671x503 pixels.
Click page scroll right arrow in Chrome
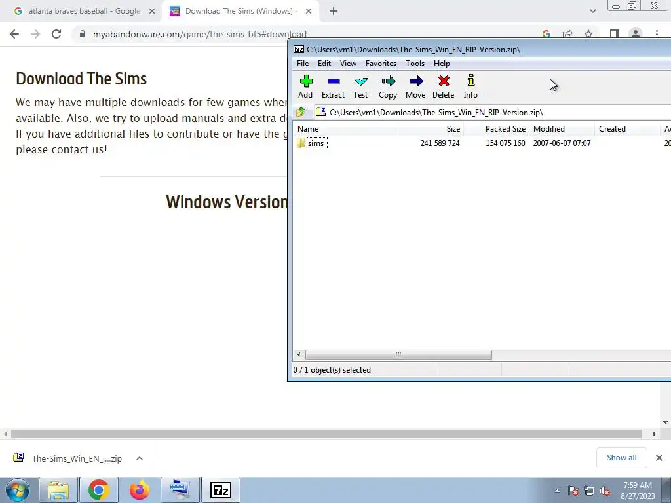pyautogui.click(x=654, y=434)
